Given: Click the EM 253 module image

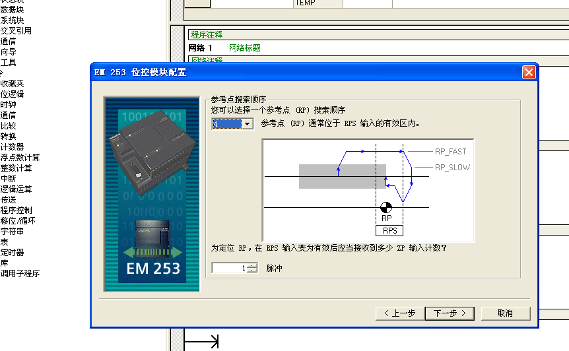Looking at the screenshot, I should pyautogui.click(x=152, y=194).
